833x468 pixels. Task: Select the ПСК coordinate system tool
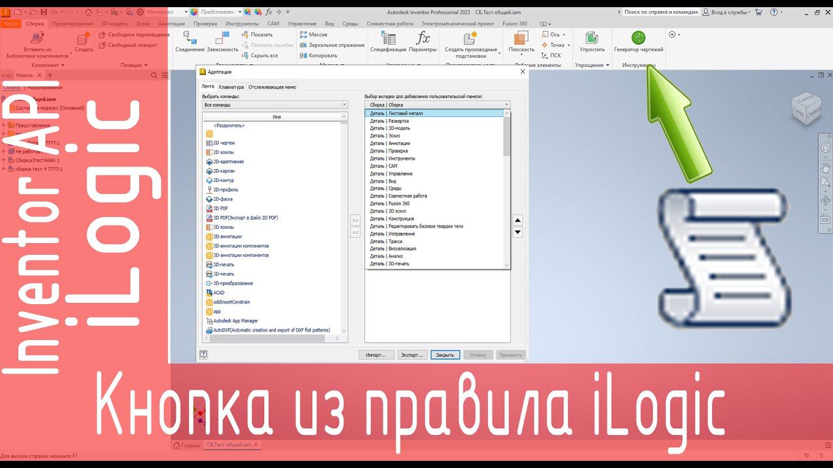(x=551, y=56)
